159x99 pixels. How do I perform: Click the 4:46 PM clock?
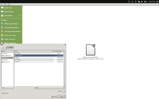(x=152, y=2)
